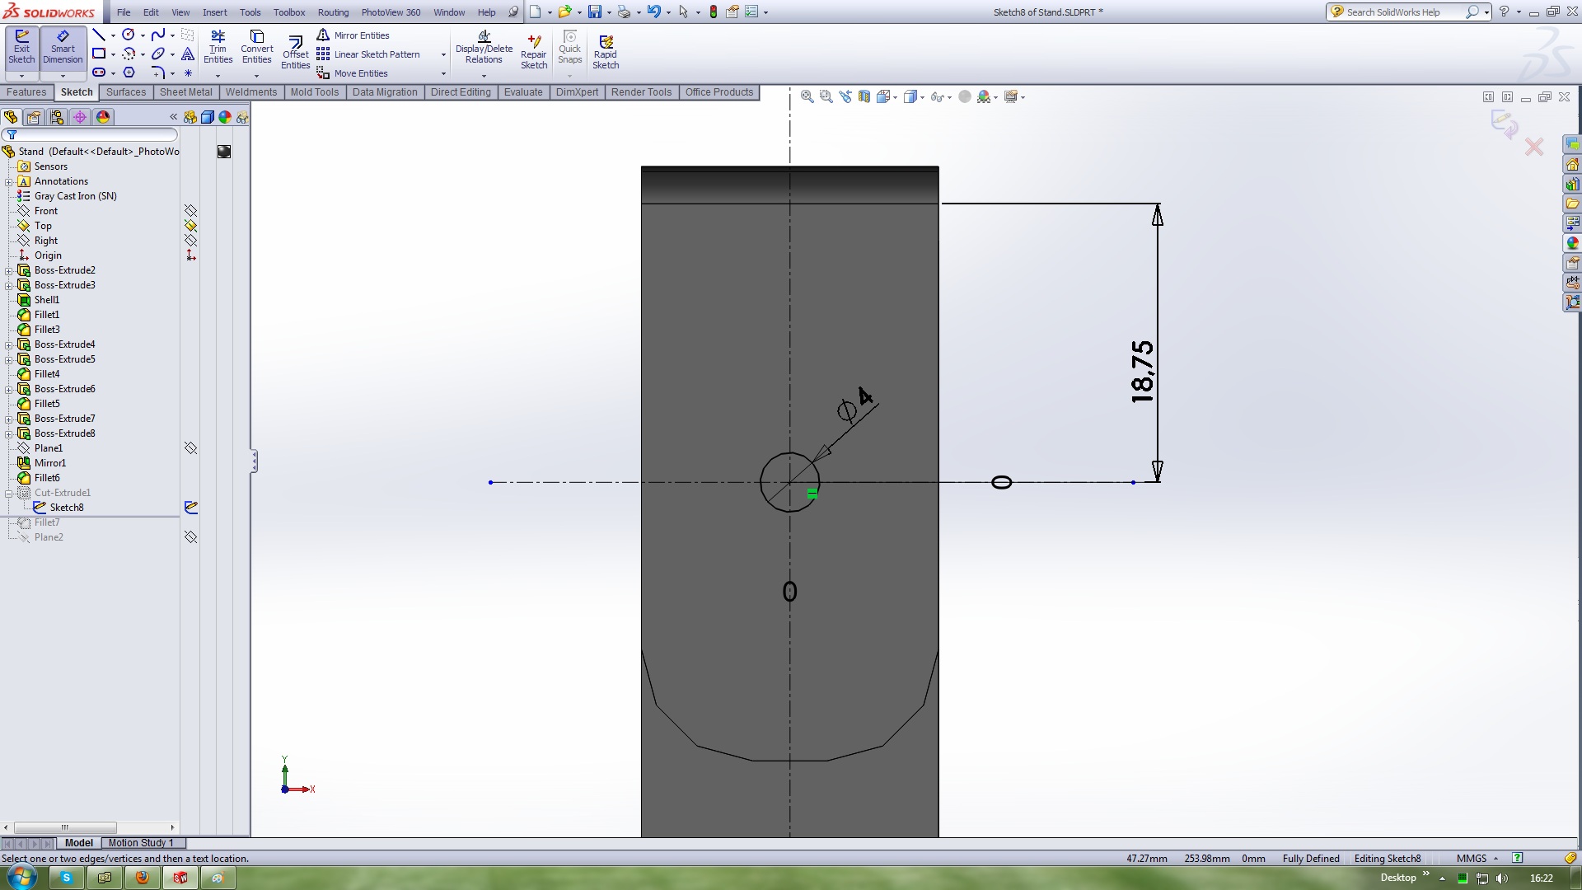Viewport: 1582px width, 890px height.
Task: Click the feature tree filter field
Action: (91, 134)
